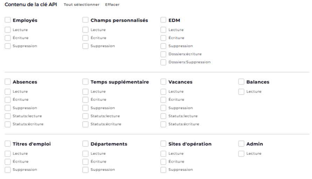Tick Suppression under Champs personnalisés
Viewport: 312px width, 179px height.
(85, 46)
